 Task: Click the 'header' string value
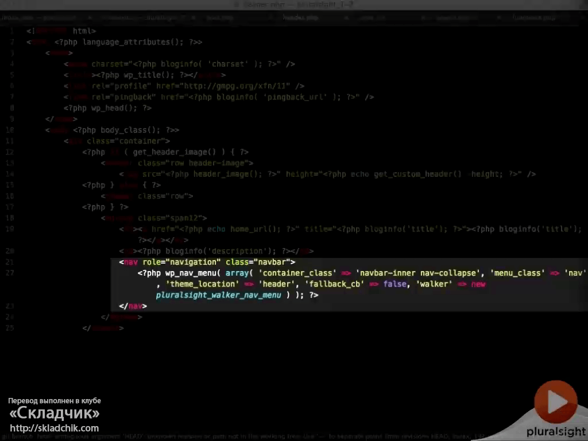tap(276, 284)
